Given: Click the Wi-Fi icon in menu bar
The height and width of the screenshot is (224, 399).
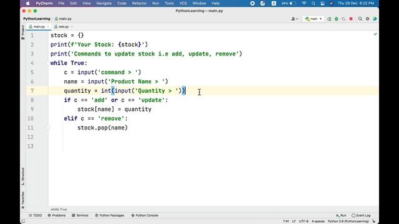Looking at the screenshot, I should [x=304, y=3].
